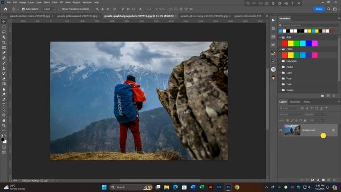Click the Search swatches field
This screenshot has width=341, height=192.
click(x=309, y=26)
